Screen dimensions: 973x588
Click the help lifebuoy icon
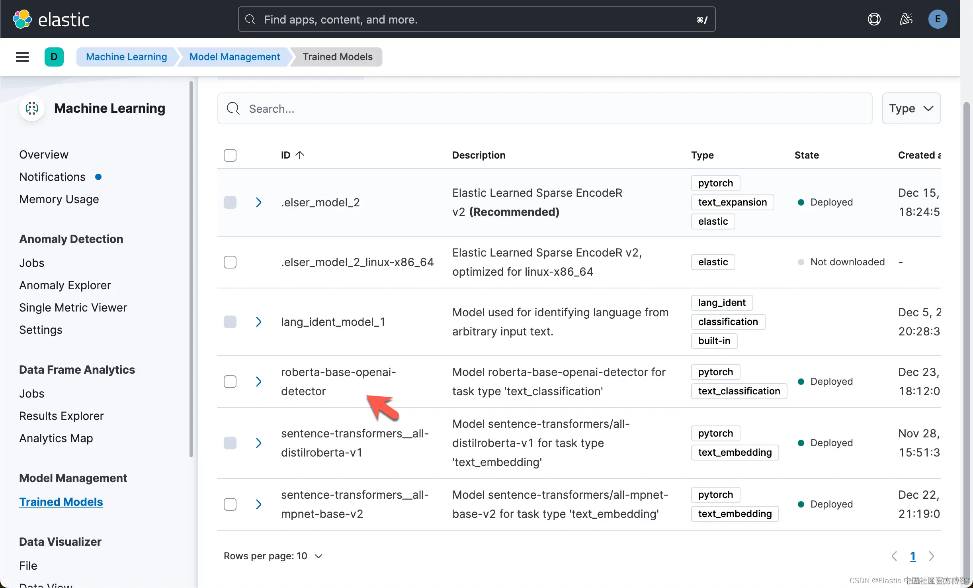(874, 19)
